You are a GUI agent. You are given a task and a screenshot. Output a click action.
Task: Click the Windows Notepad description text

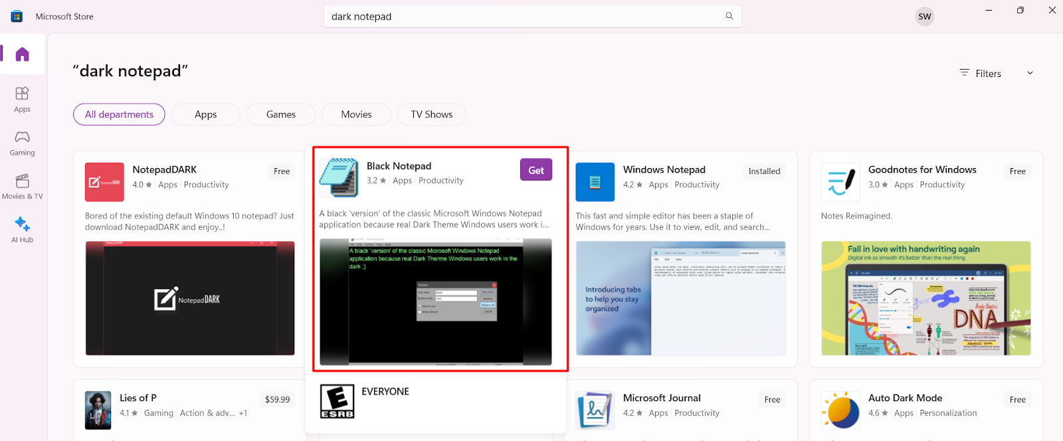pos(673,222)
